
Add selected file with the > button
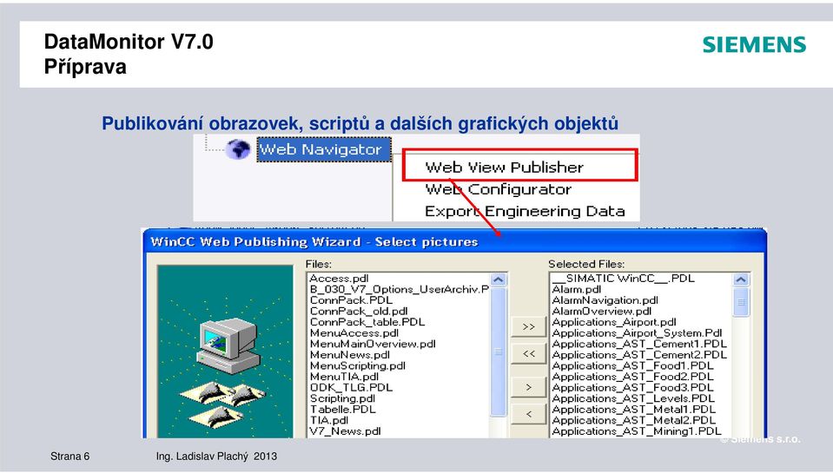pos(529,388)
